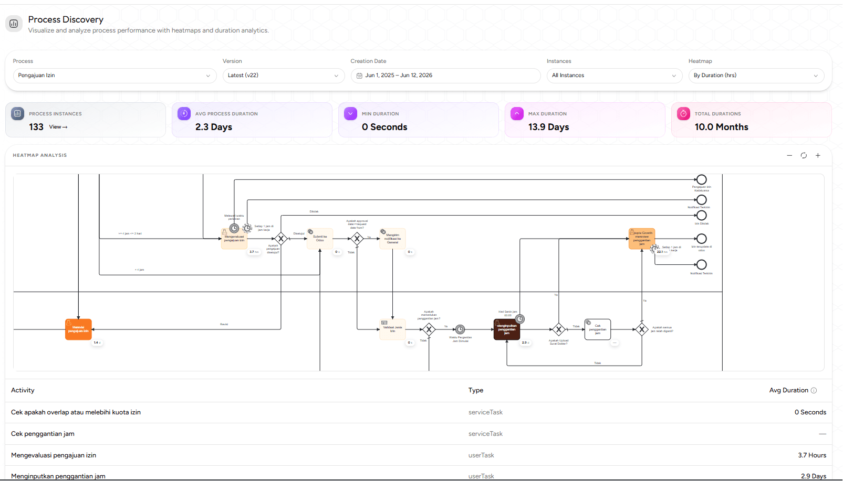
Task: Select the dark Menginputkan penggantian jam task
Action: pyautogui.click(x=507, y=329)
